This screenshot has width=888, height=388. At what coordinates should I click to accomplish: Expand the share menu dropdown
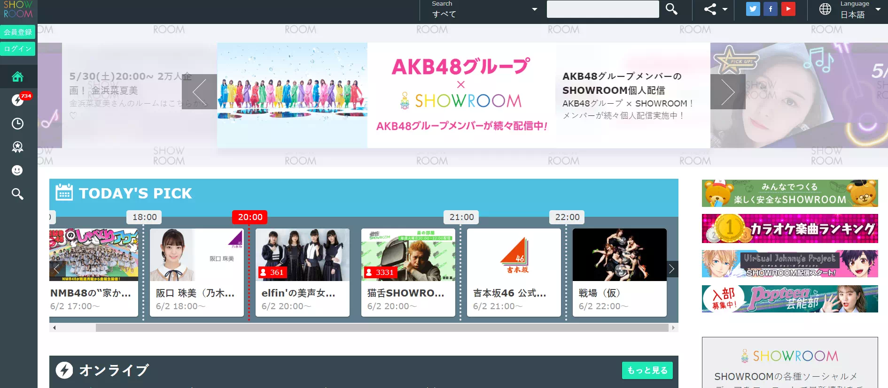coord(715,9)
